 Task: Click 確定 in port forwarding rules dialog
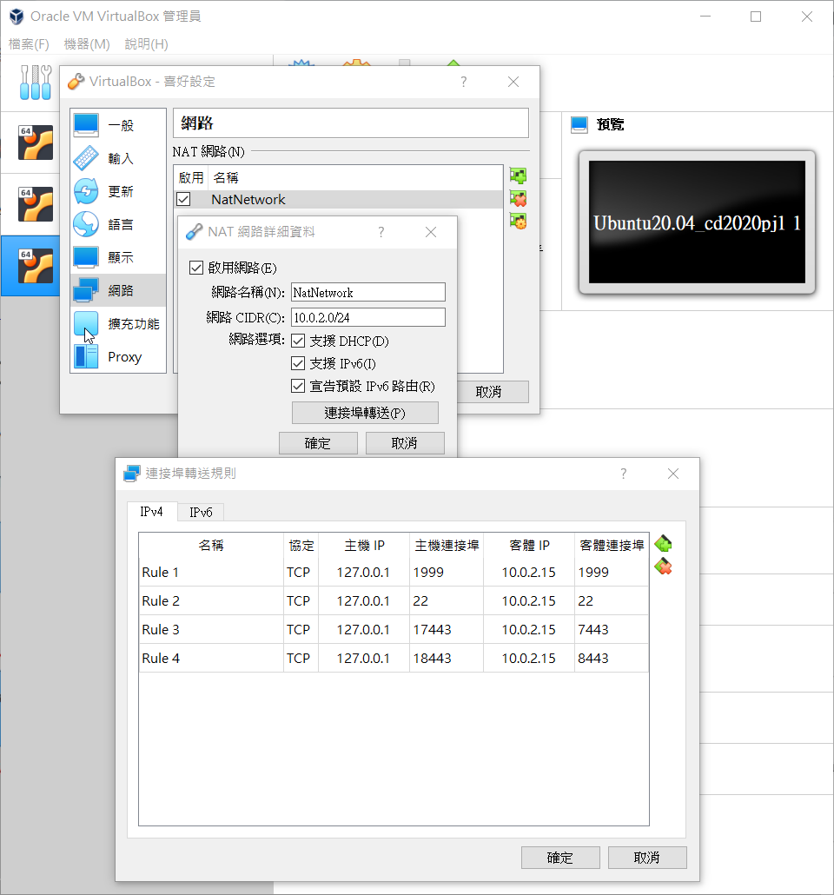pyautogui.click(x=560, y=858)
